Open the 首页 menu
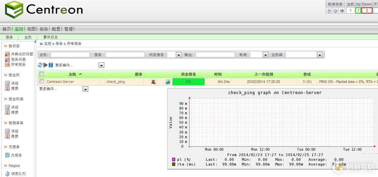 [7, 29]
